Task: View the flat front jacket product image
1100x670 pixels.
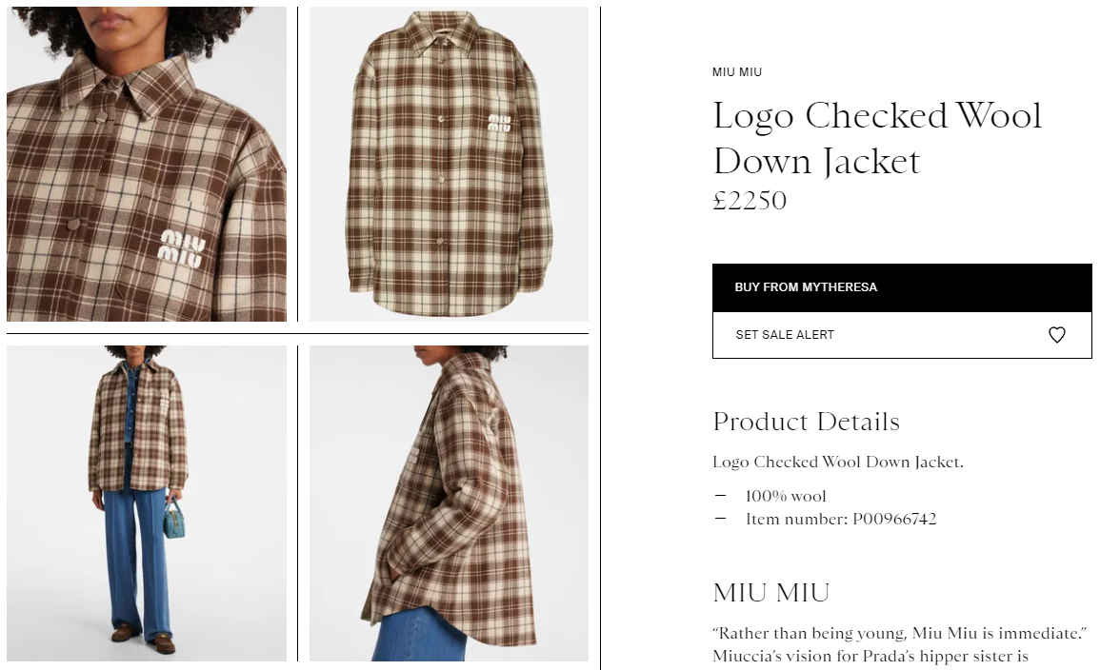Action: click(449, 164)
